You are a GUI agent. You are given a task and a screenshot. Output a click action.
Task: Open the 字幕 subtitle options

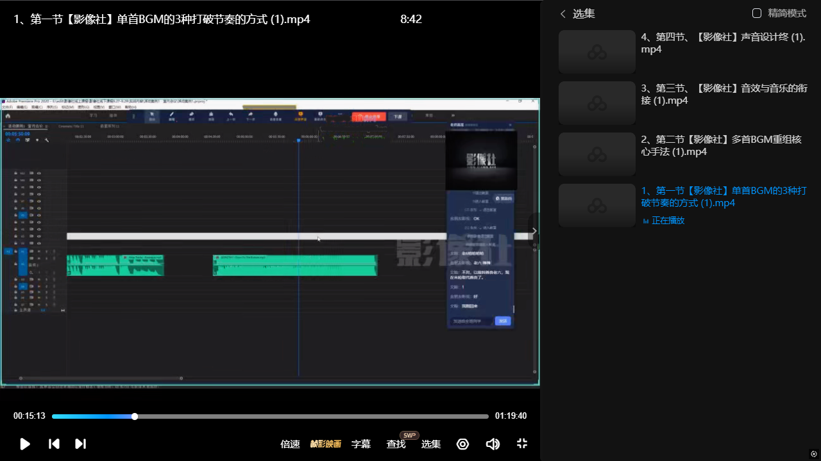[361, 444]
